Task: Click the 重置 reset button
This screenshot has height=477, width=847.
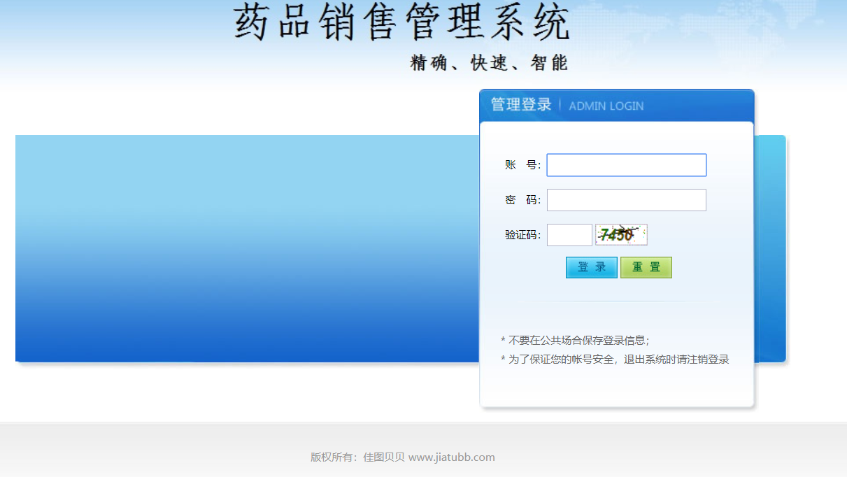Action: 646,267
